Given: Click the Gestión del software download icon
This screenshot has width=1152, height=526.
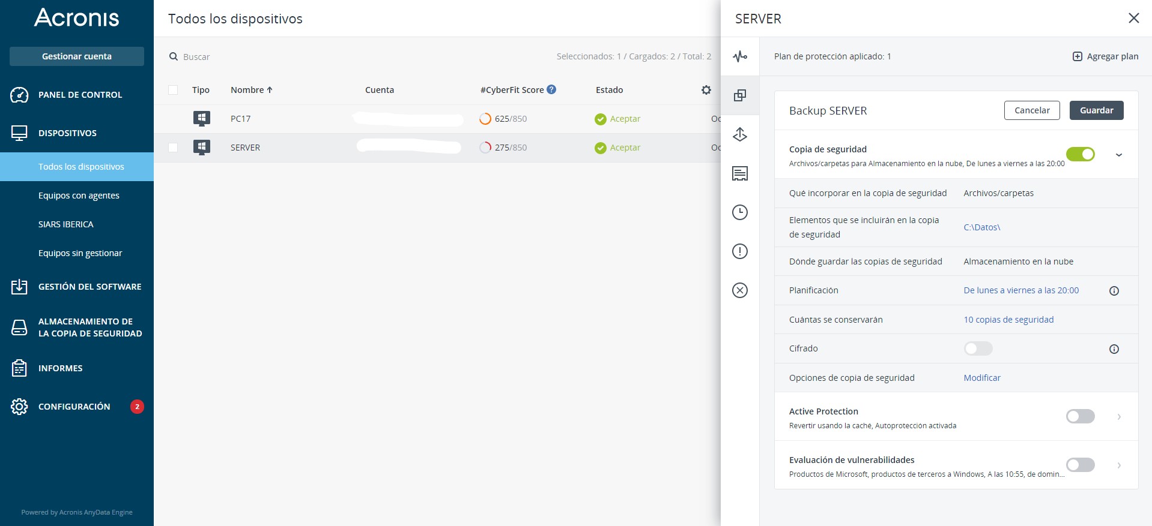Looking at the screenshot, I should [x=19, y=287].
